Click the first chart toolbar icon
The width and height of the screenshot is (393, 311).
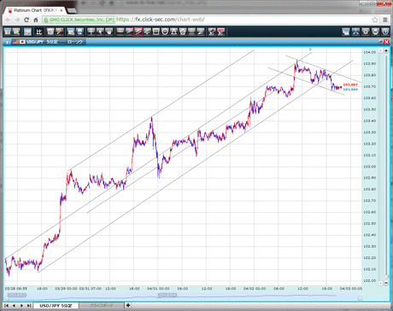[8, 32]
